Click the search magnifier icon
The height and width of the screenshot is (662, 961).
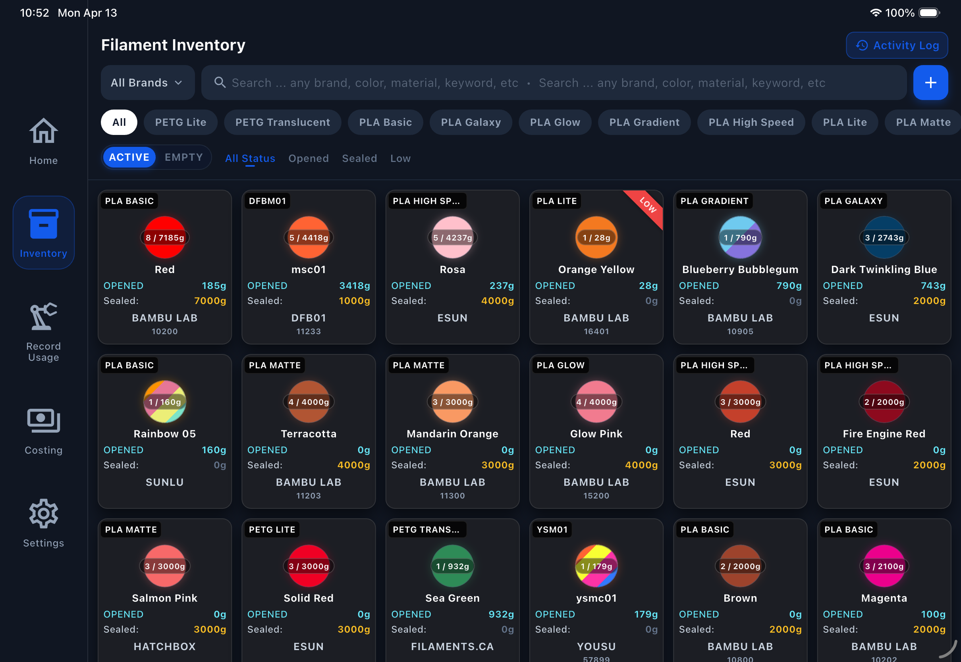pyautogui.click(x=220, y=83)
